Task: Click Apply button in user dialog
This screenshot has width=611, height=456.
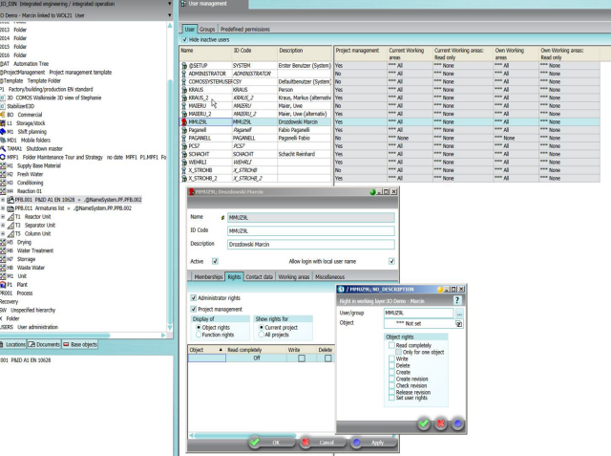Action: click(x=373, y=443)
